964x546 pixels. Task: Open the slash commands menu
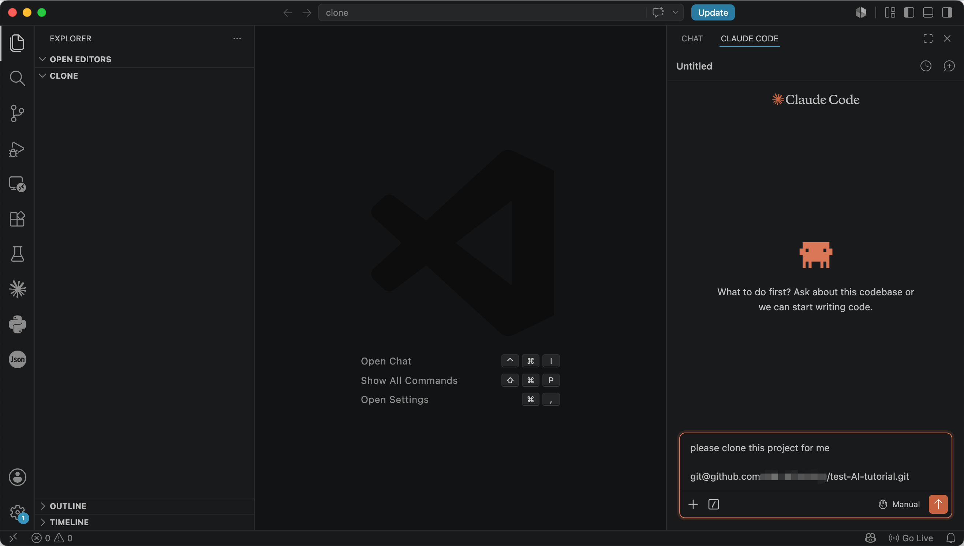pos(714,504)
